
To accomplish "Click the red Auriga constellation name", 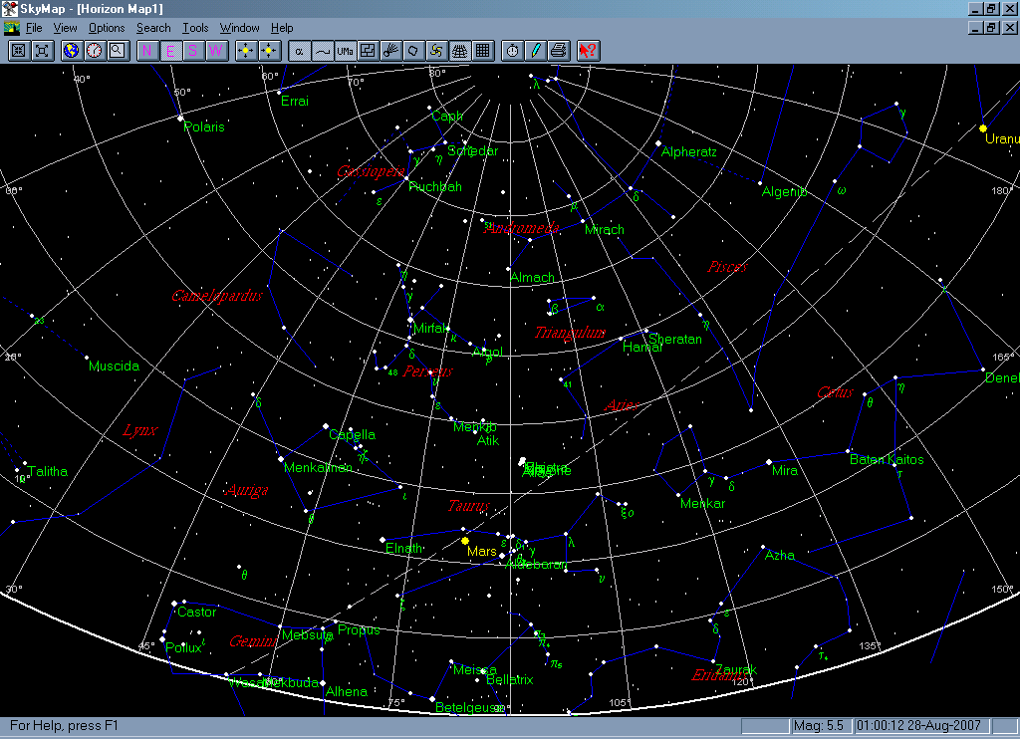I will 247,490.
